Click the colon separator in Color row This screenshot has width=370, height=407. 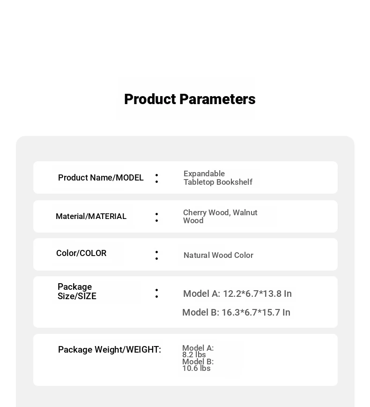point(156,256)
